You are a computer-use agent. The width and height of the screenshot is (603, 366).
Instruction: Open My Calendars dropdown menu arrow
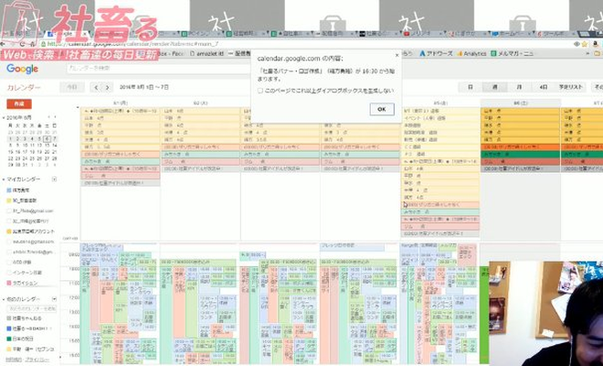coord(55,179)
